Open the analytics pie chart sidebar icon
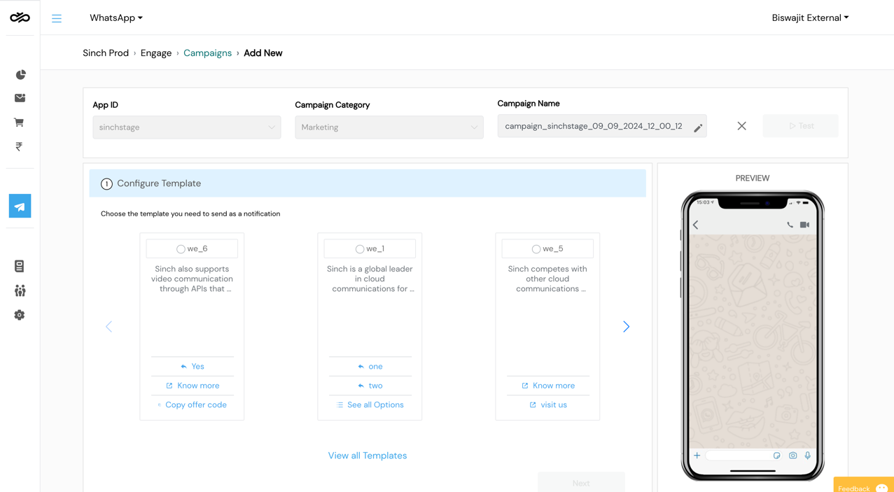Screen dimensions: 894x492 pyautogui.click(x=20, y=75)
